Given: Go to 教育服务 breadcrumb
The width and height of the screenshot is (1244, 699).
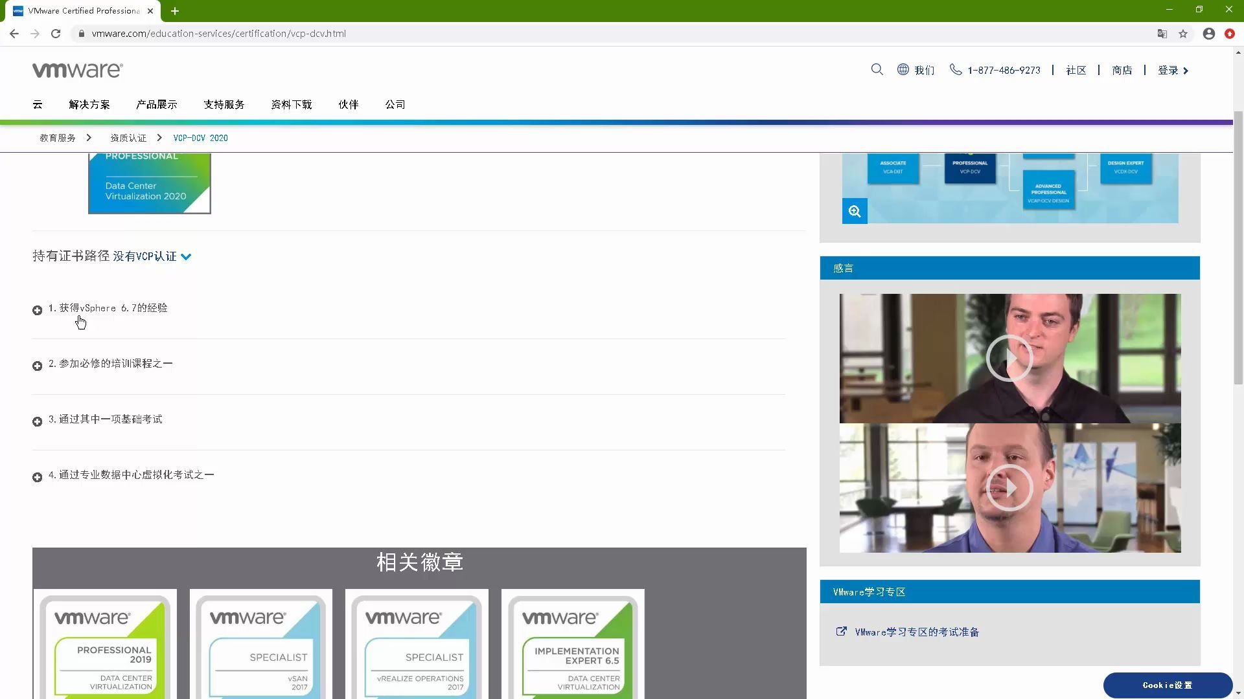Looking at the screenshot, I should point(58,138).
